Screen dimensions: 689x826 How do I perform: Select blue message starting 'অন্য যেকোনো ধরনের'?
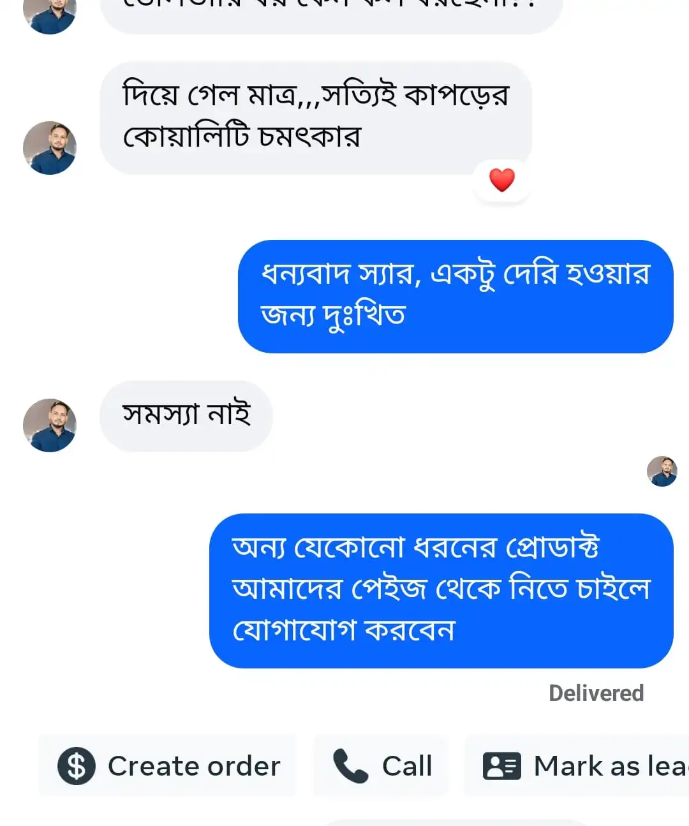coord(441,590)
